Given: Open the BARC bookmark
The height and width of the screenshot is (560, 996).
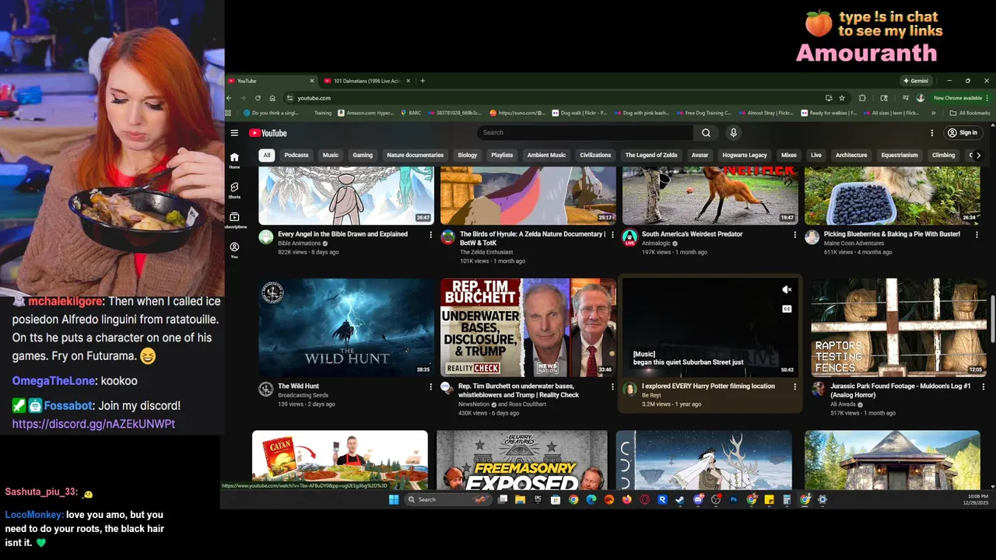Looking at the screenshot, I should click(x=411, y=113).
